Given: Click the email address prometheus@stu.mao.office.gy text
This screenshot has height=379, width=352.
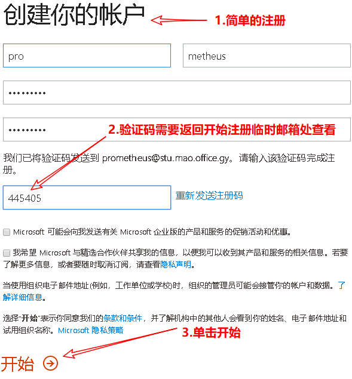Looking at the screenshot, I should pos(166,158).
